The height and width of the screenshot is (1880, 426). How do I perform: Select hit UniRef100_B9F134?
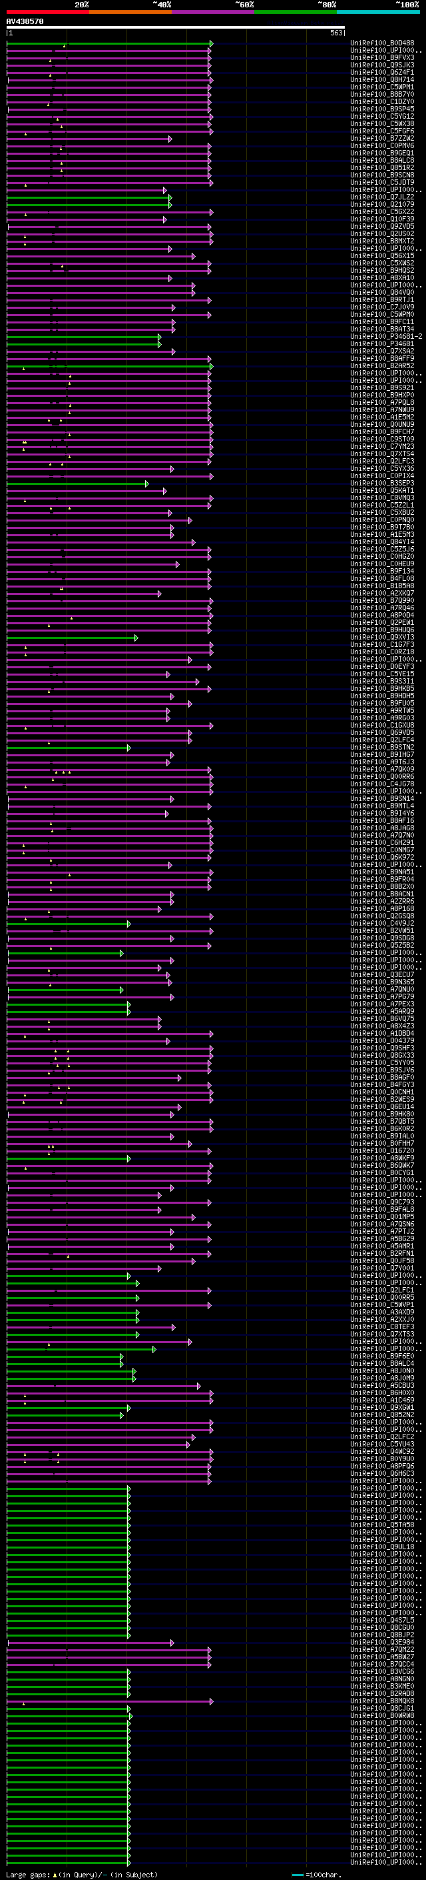[382, 572]
